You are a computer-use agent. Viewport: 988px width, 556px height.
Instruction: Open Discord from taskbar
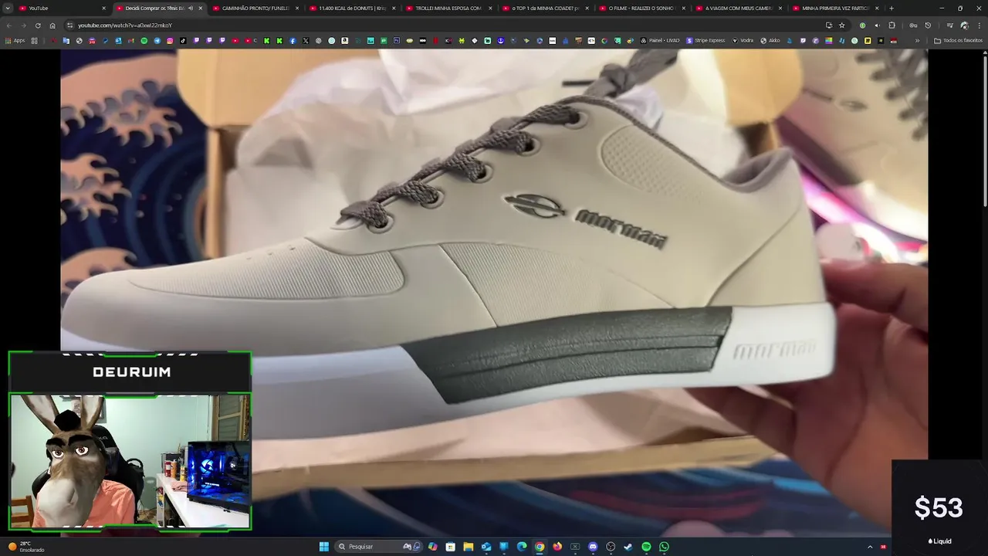pyautogui.click(x=593, y=547)
